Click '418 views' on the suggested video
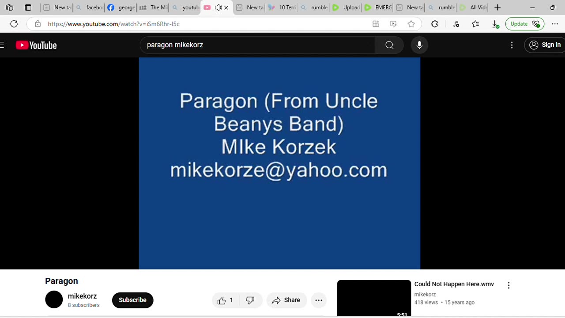The width and height of the screenshot is (565, 318). click(x=426, y=303)
